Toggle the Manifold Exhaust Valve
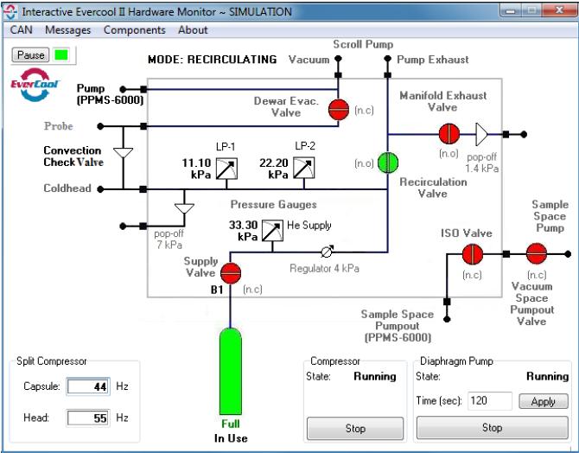The width and height of the screenshot is (579, 453). (x=449, y=134)
